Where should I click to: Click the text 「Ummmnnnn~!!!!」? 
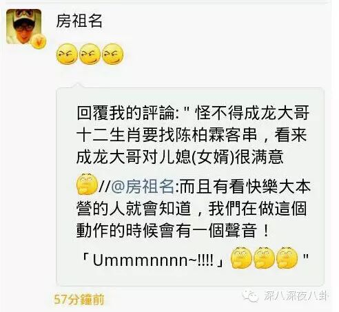click(153, 260)
